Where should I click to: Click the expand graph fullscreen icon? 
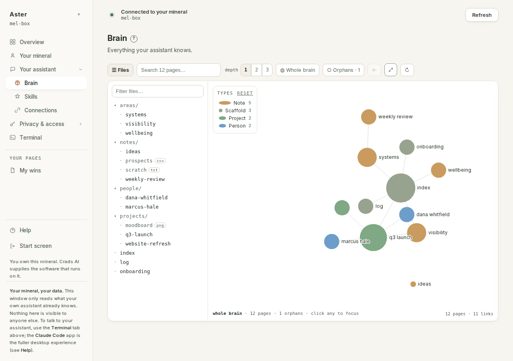click(391, 70)
